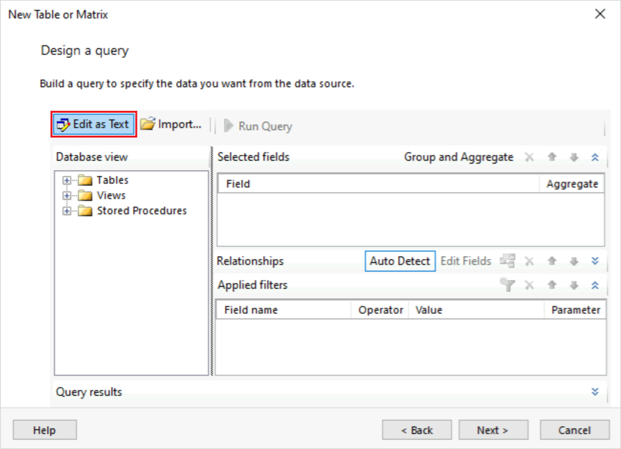This screenshot has width=621, height=449.
Task: Go back to the previous wizard step
Action: click(417, 429)
